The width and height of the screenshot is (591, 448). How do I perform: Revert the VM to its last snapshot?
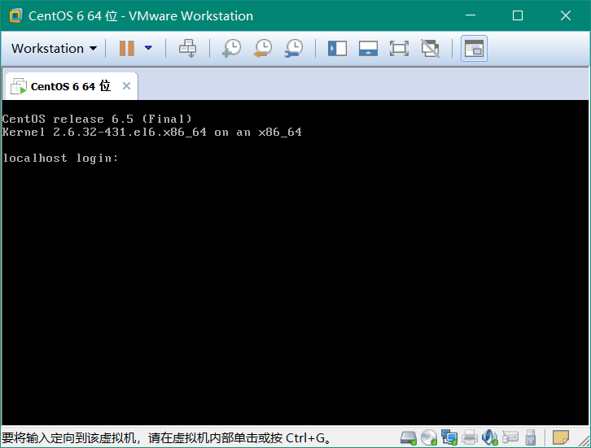(x=263, y=49)
